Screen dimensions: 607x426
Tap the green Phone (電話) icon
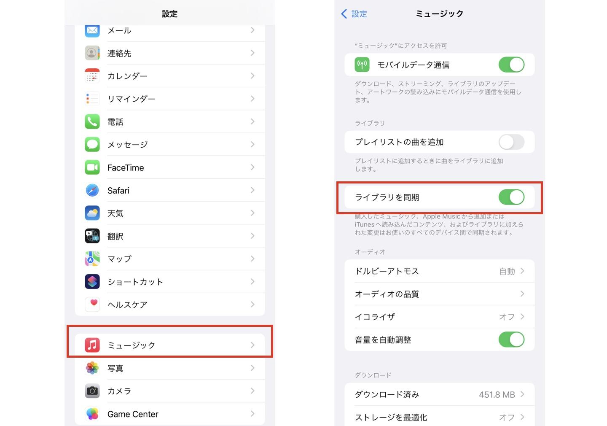click(92, 121)
